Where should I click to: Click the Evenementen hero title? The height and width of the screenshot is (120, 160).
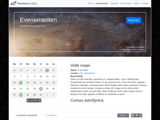click(x=38, y=20)
